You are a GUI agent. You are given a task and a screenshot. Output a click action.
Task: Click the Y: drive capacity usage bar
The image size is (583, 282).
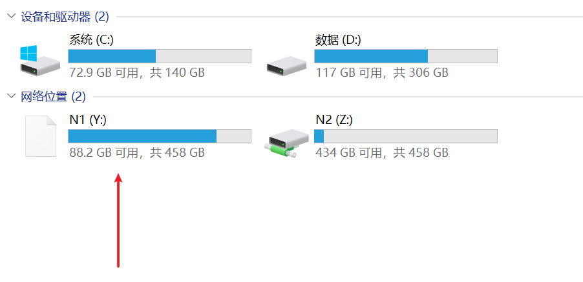point(159,136)
